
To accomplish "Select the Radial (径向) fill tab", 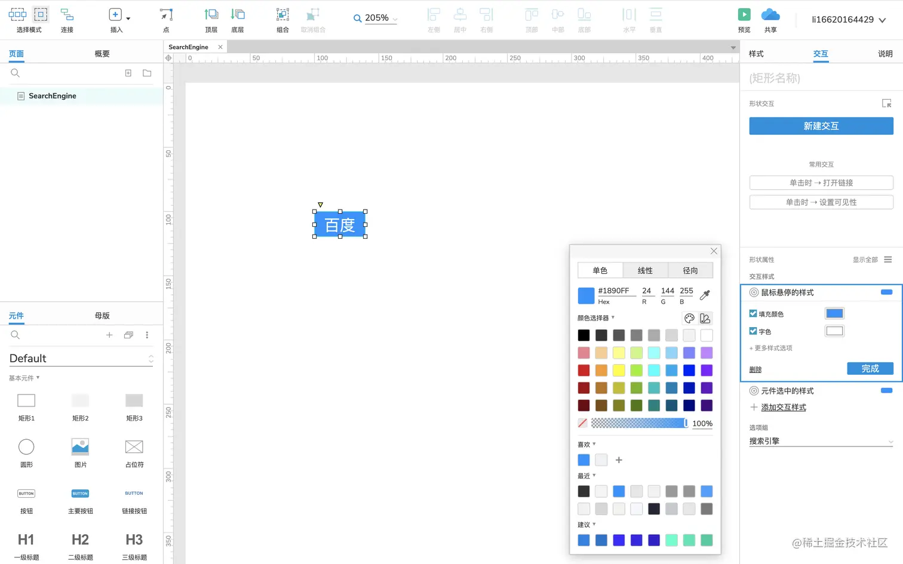I will click(x=690, y=270).
